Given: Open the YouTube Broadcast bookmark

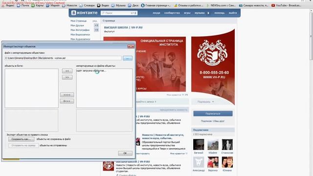Looking at the screenshot, I should (x=287, y=5).
